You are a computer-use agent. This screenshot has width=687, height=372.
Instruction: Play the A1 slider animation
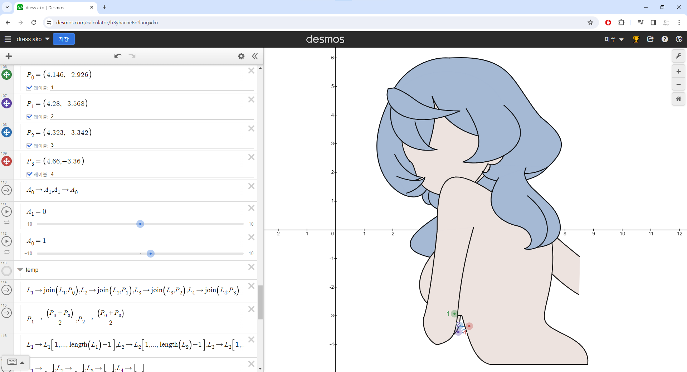point(6,212)
